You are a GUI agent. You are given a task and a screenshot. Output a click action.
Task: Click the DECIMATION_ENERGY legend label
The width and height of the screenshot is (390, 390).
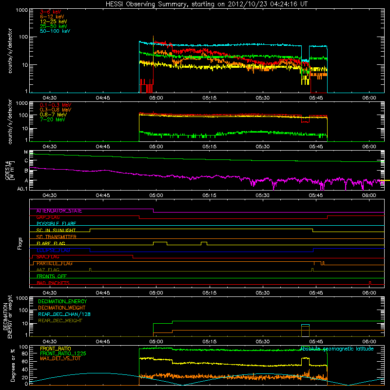(x=62, y=301)
